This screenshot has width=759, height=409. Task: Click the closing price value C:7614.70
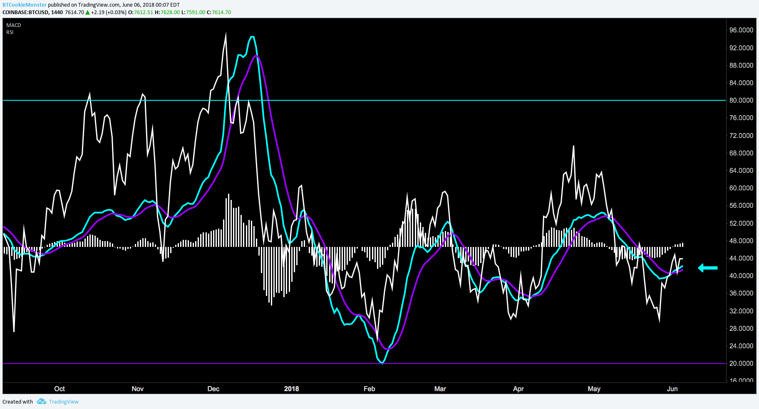(219, 12)
